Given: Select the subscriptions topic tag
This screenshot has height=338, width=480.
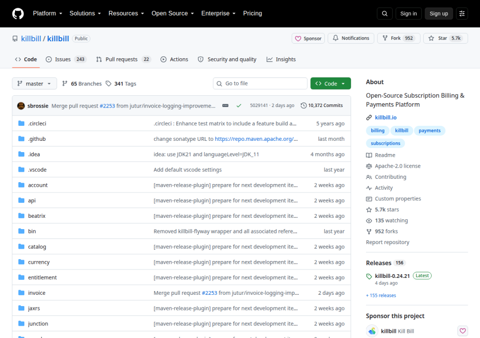Looking at the screenshot, I should click(385, 143).
